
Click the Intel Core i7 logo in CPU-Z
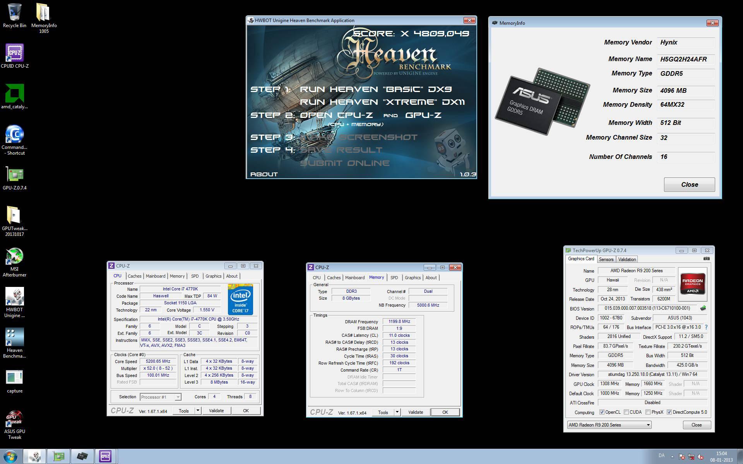[x=240, y=299]
